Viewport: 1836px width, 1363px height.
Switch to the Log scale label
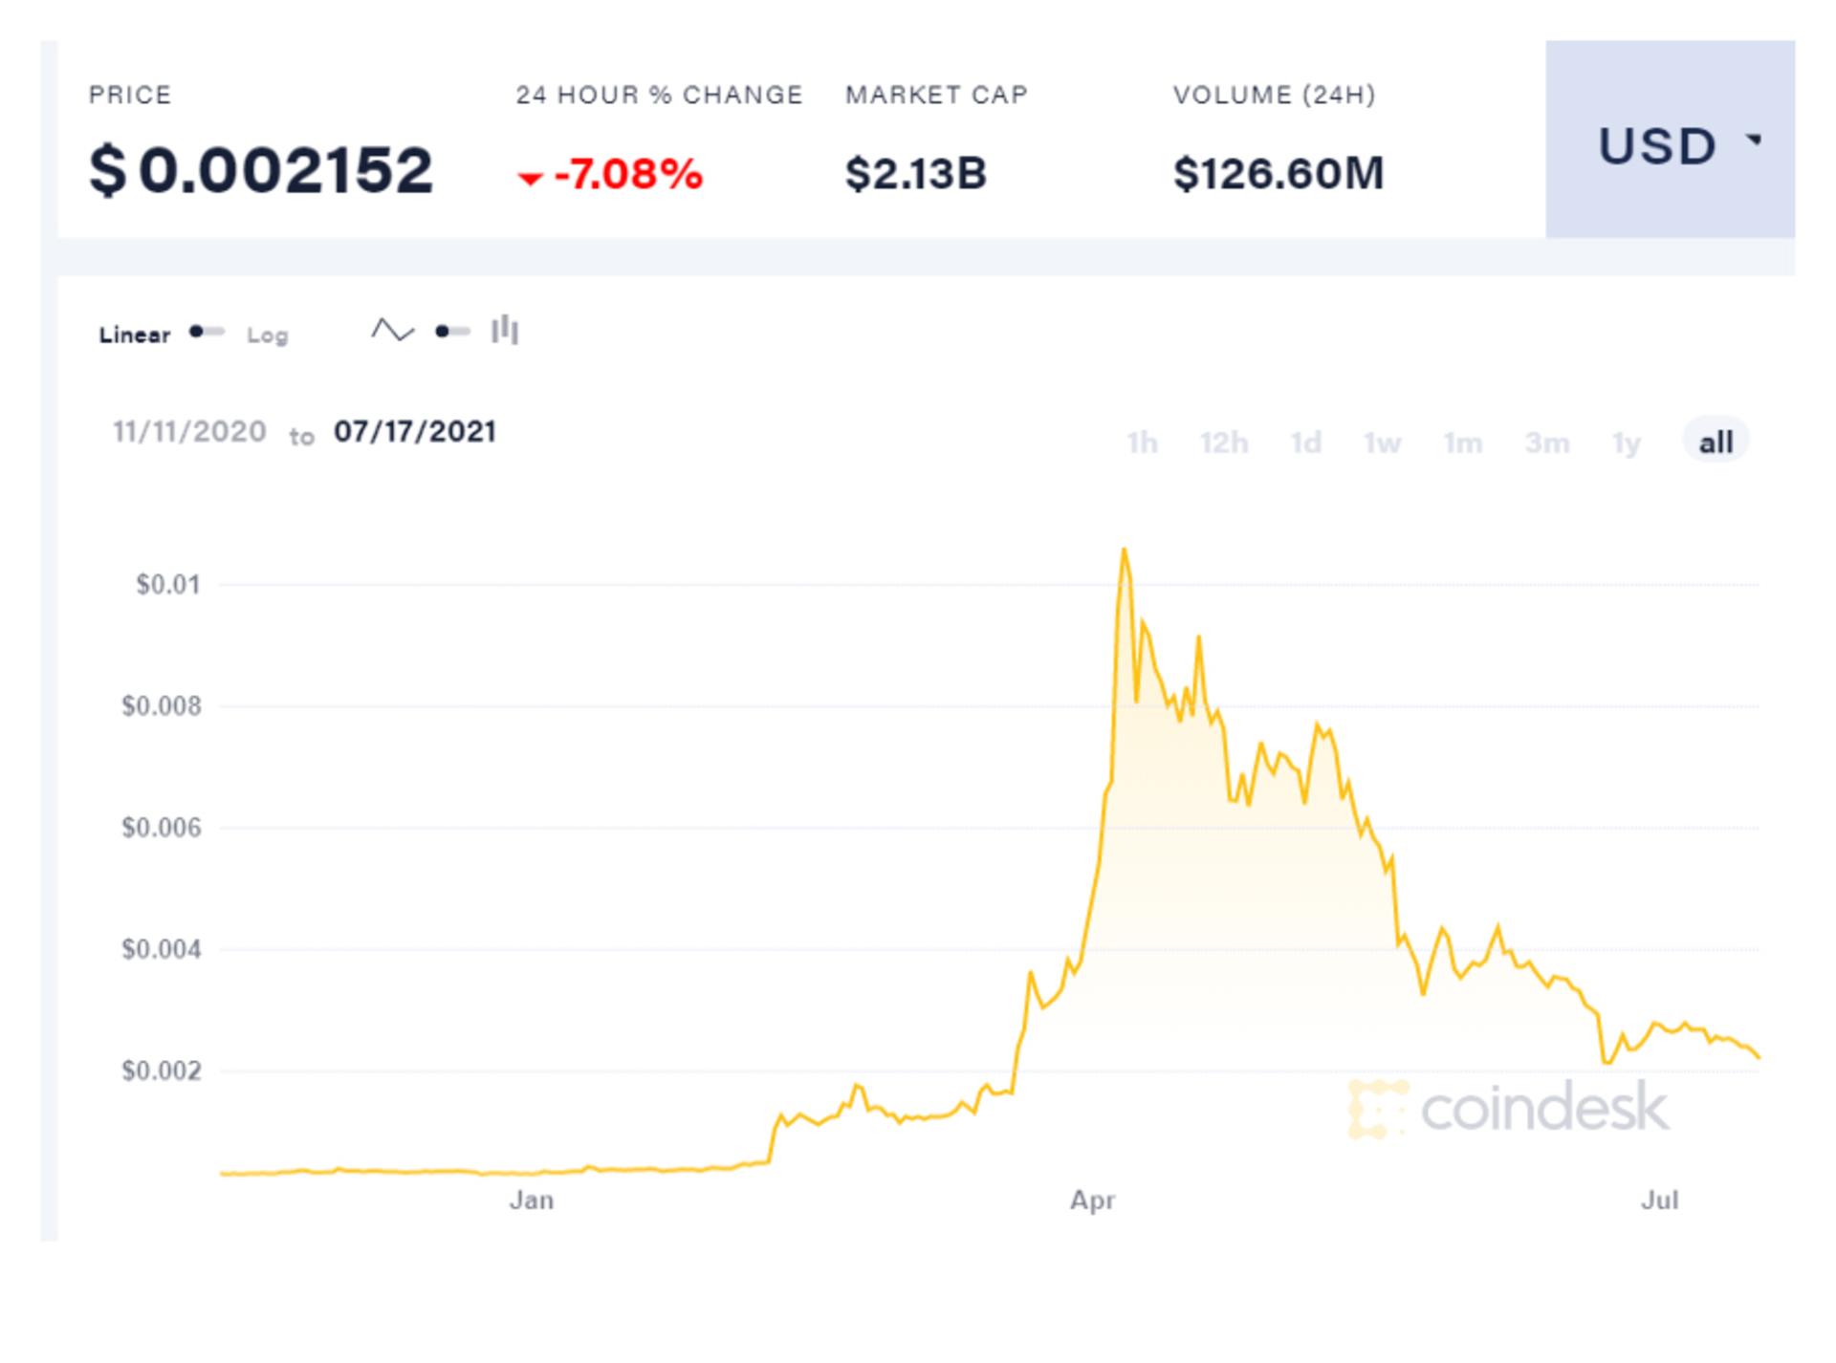click(x=267, y=335)
